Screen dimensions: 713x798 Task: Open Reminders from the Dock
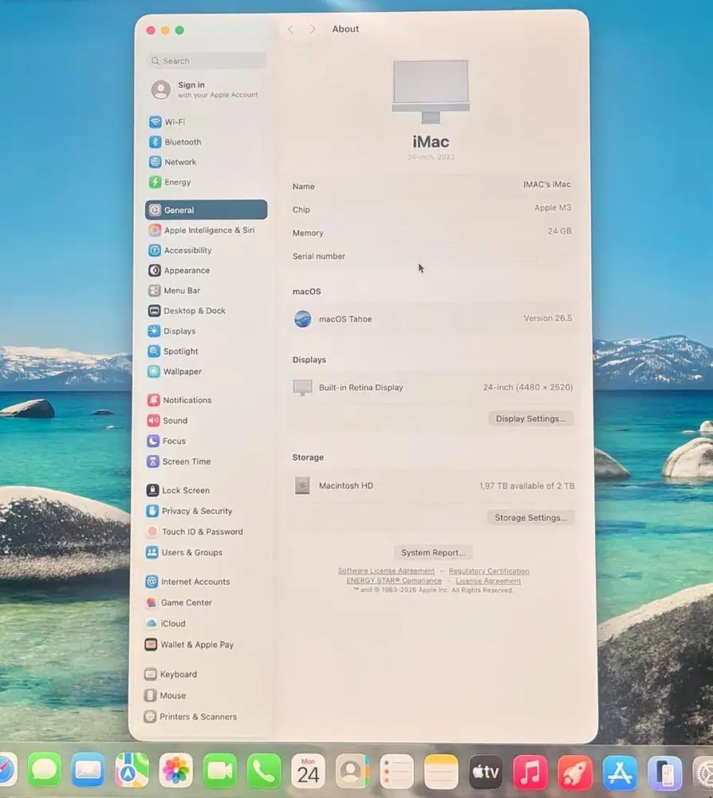pos(396,772)
